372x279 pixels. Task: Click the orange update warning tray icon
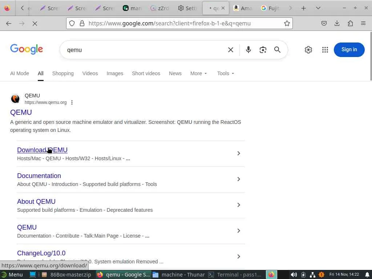pos(322,275)
